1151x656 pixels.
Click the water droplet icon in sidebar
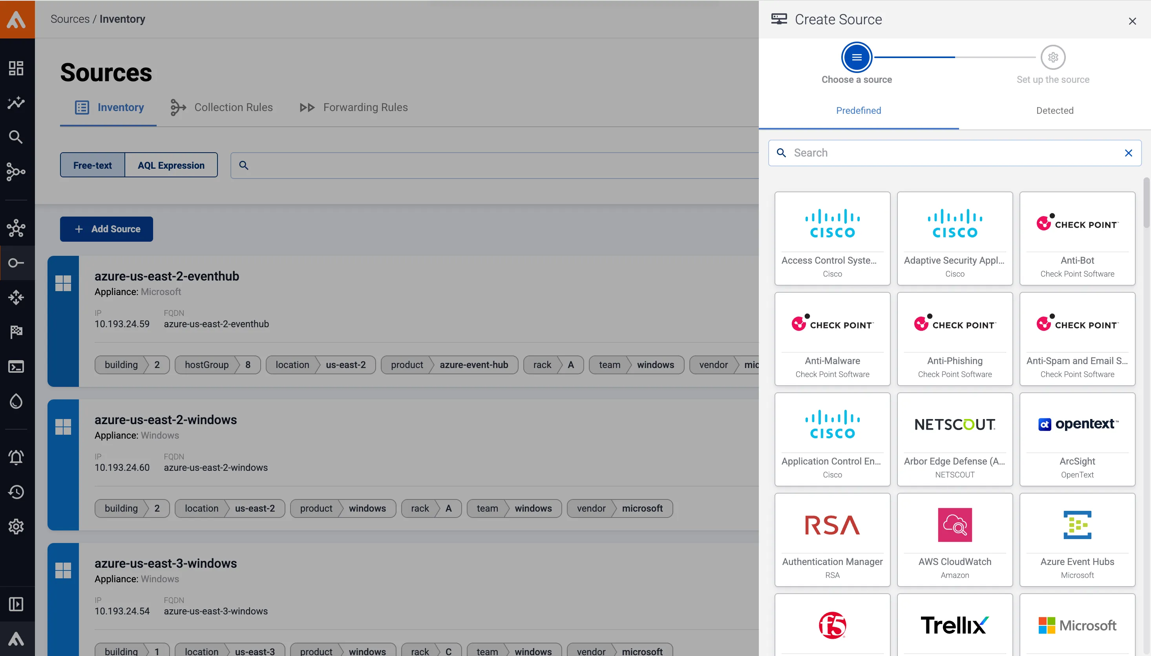point(16,401)
